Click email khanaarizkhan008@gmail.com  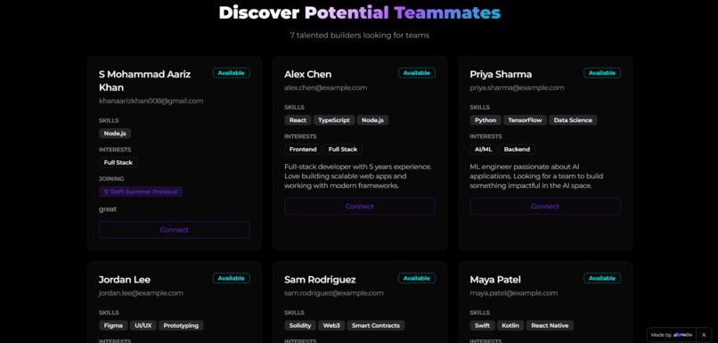151,101
